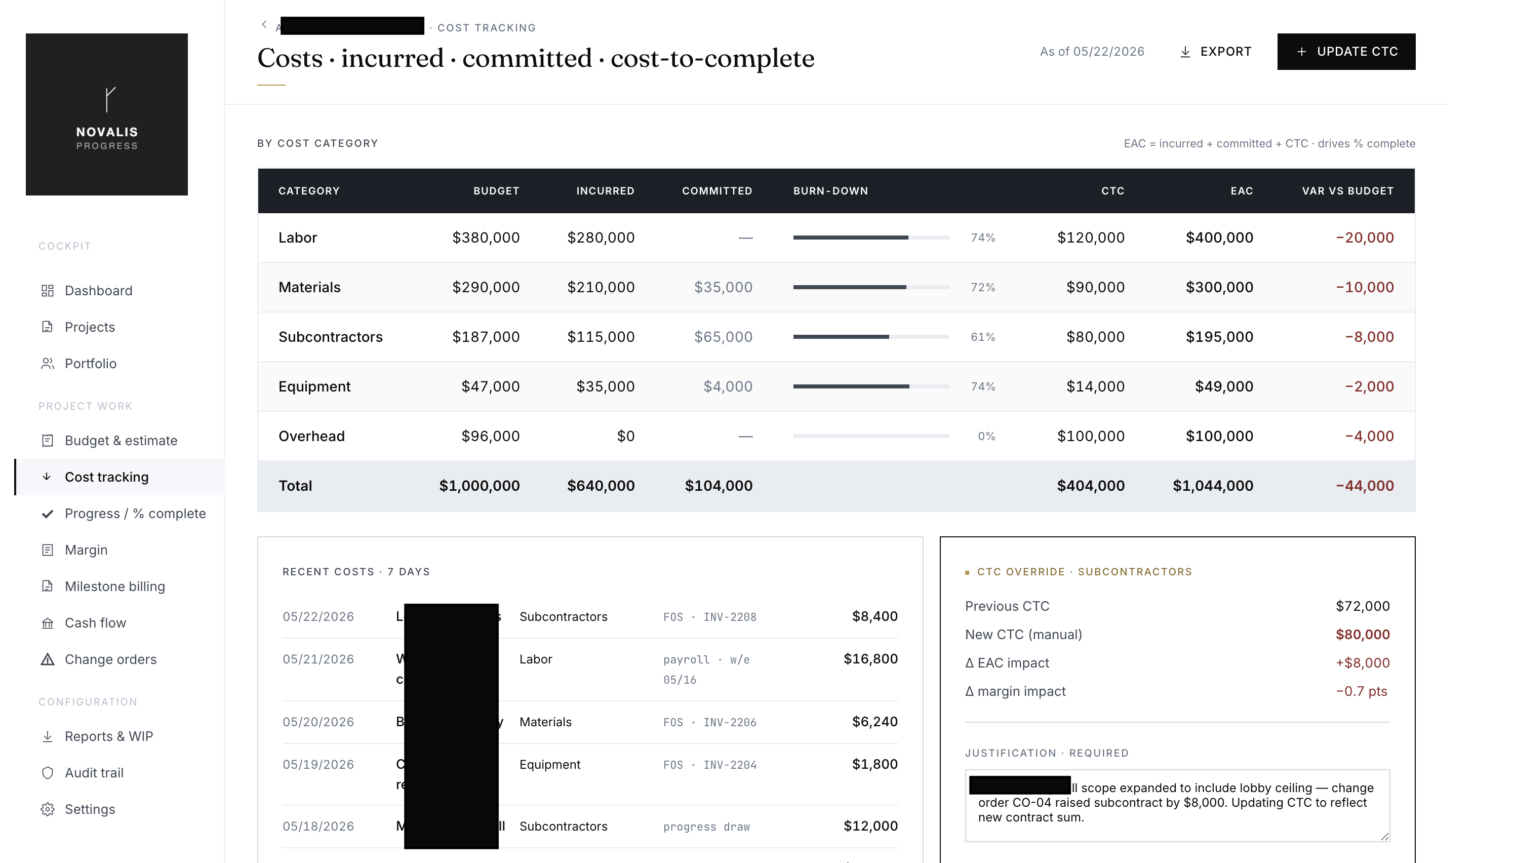Image resolution: width=1514 pixels, height=863 pixels.
Task: Select the Materials category row name
Action: (x=309, y=287)
